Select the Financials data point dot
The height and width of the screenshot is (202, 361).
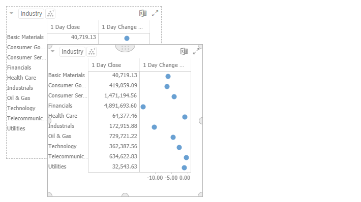coord(143,107)
